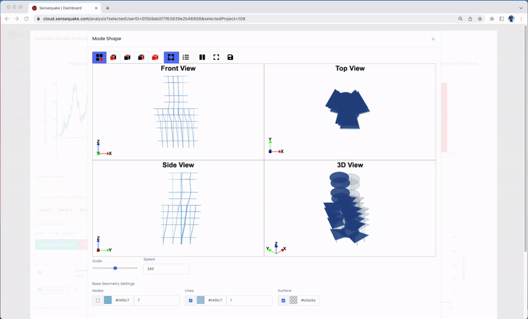Select the Sensequake Dashboard browser tab
Screen dimensions: 528x319
[61, 8]
